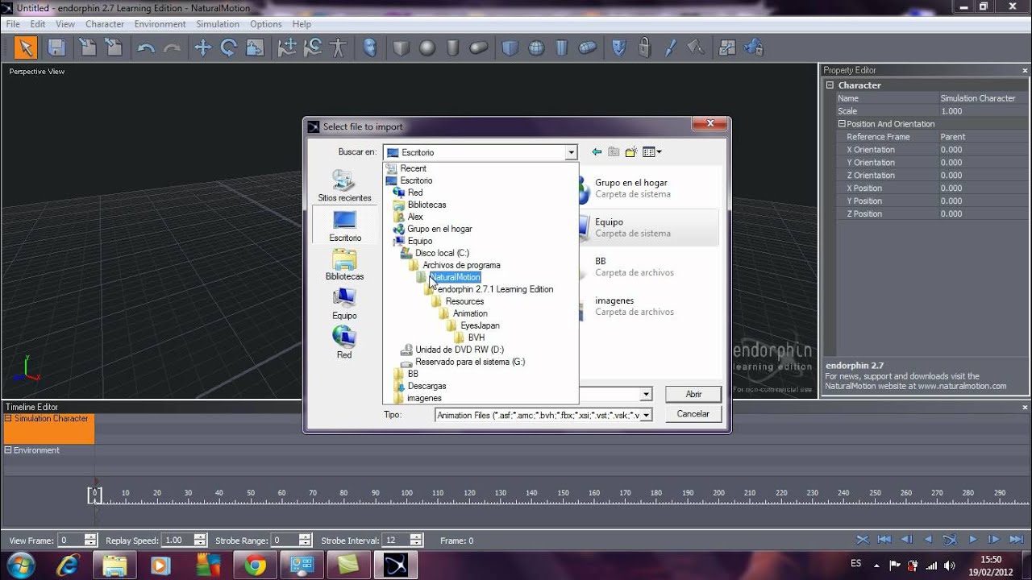Click the Redo arrow icon
The width and height of the screenshot is (1032, 580).
pos(172,48)
